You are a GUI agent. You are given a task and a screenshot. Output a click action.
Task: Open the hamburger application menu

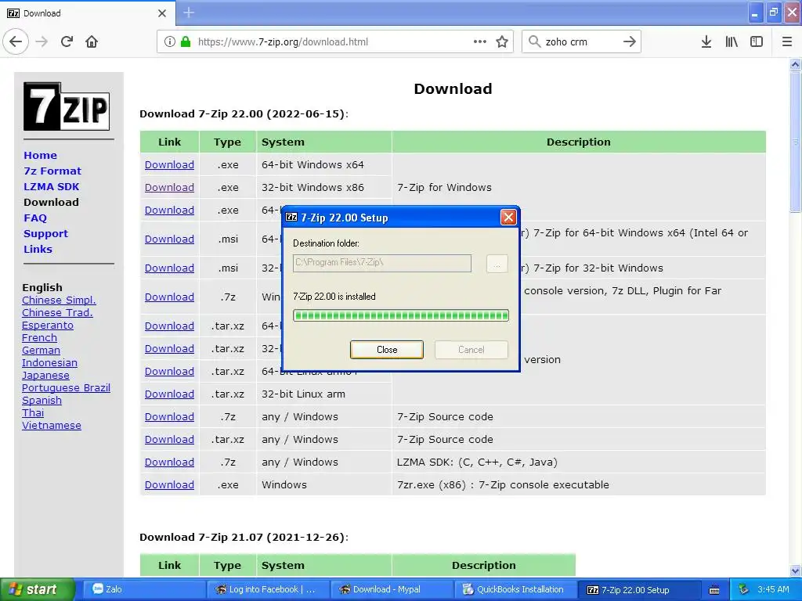(x=787, y=41)
